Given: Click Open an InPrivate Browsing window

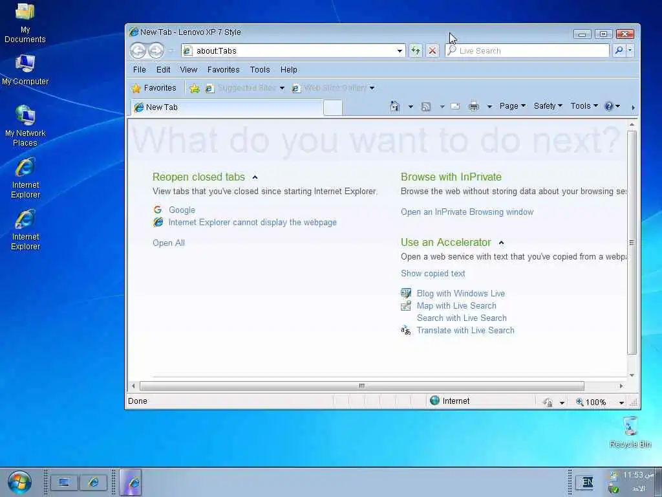Looking at the screenshot, I should pos(467,212).
